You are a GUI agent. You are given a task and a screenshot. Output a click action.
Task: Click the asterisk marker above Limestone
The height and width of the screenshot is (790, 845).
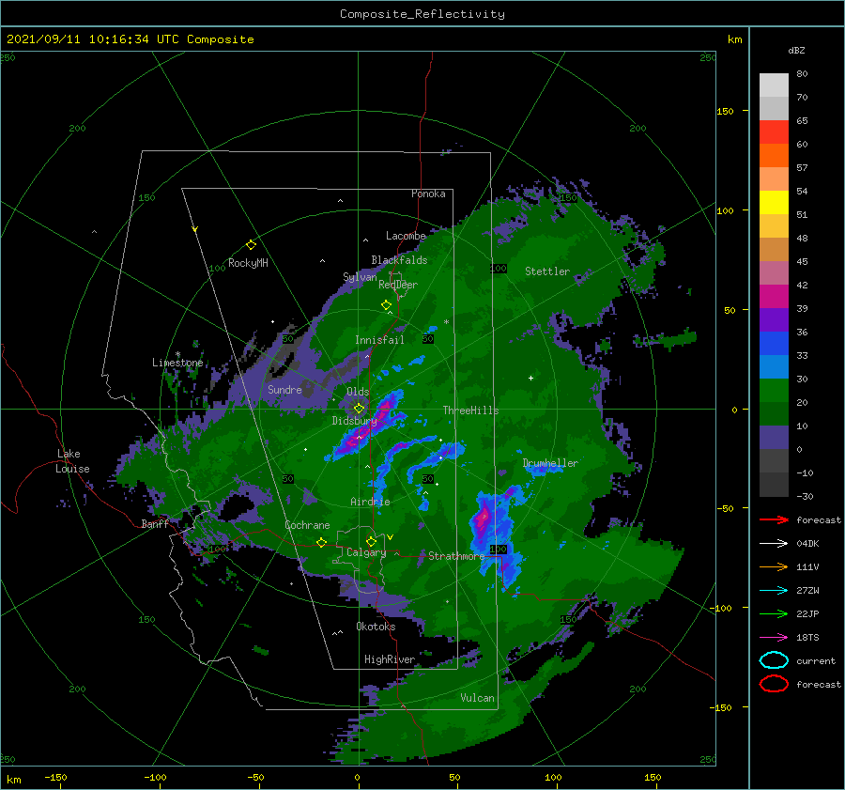[177, 354]
